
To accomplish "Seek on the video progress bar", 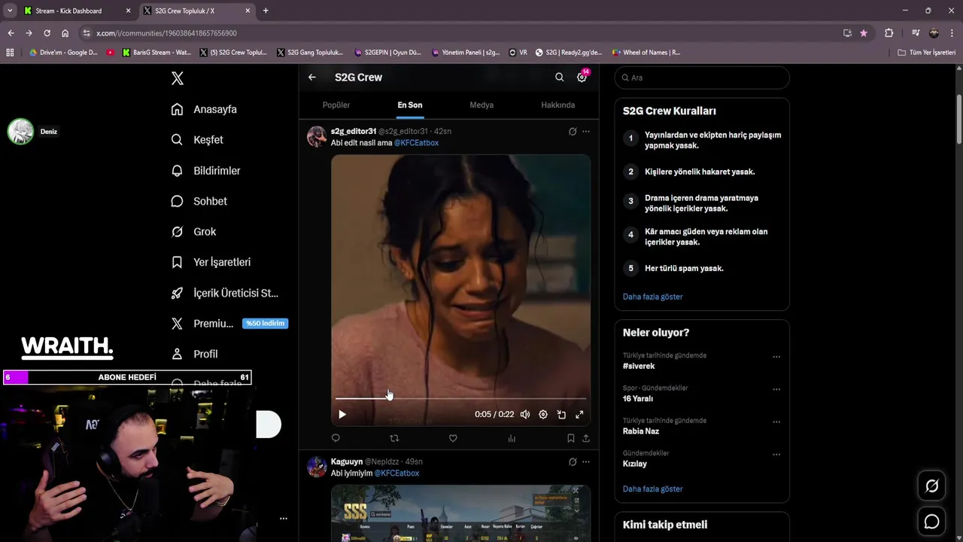I will click(x=460, y=398).
